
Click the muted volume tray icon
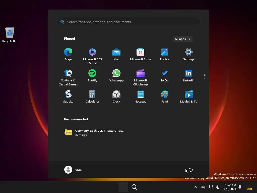[x=218, y=187]
